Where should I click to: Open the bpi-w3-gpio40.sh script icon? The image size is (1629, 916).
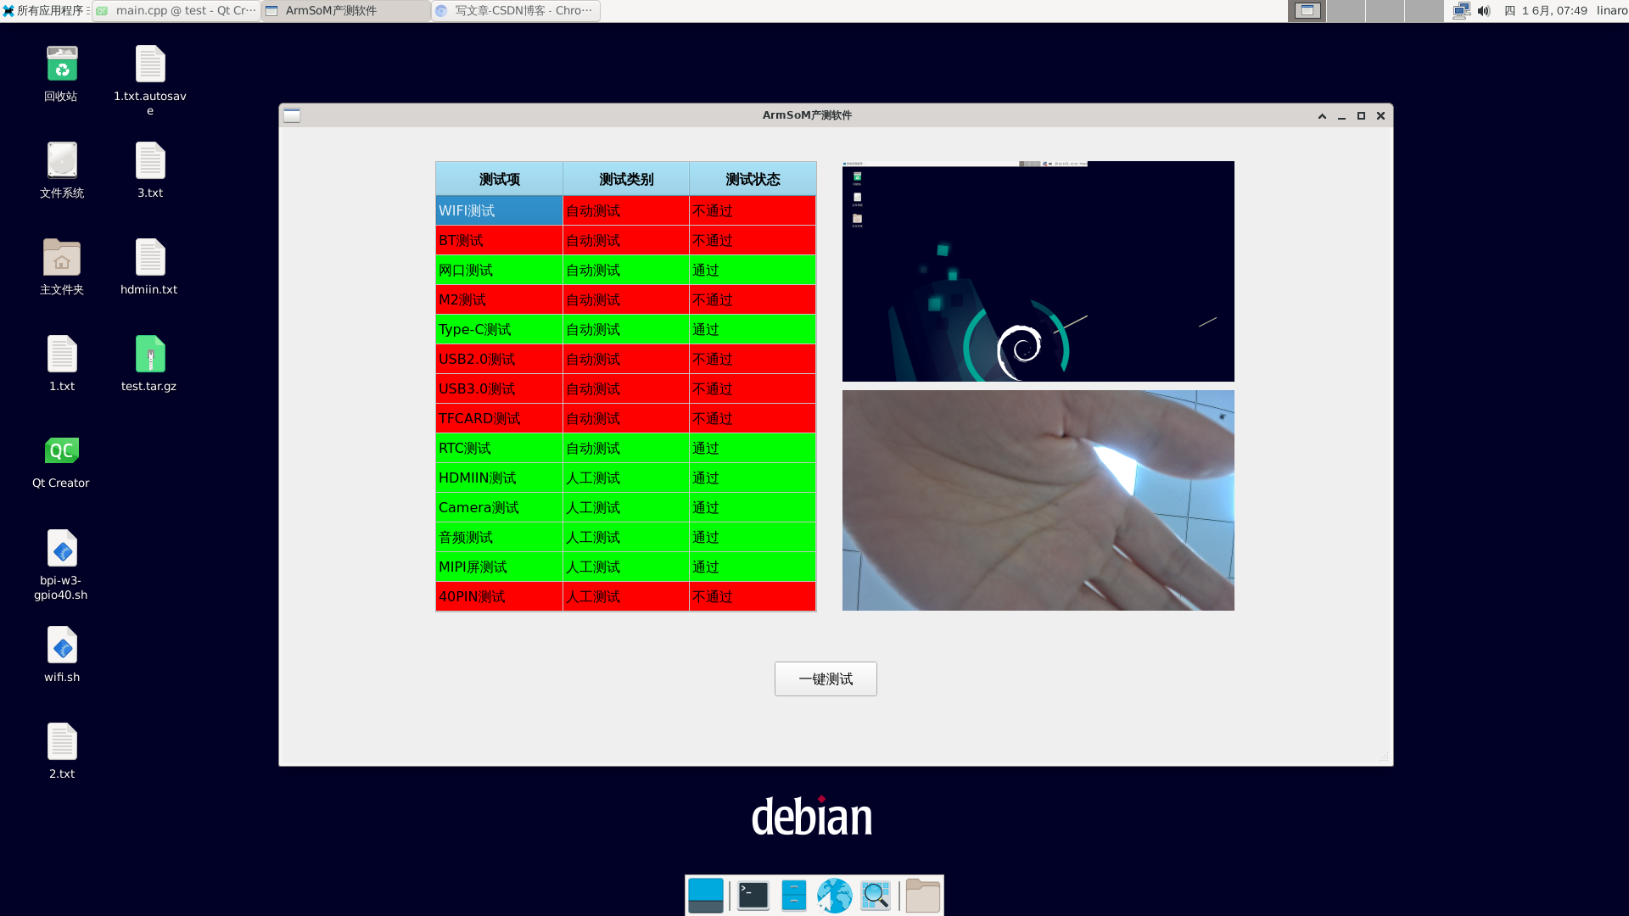point(62,550)
